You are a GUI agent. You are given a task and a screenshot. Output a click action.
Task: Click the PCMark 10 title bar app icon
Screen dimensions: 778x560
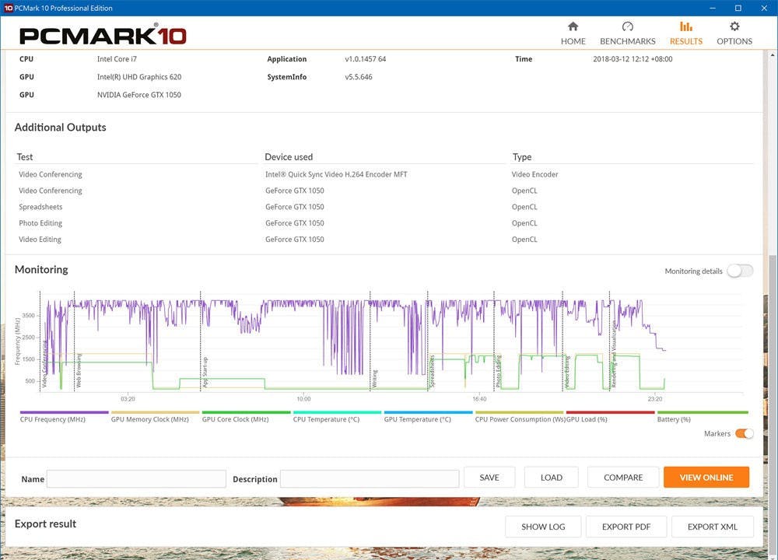click(x=8, y=8)
